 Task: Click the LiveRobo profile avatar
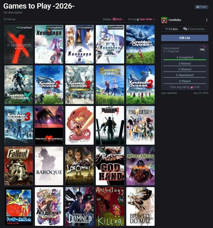click(x=164, y=20)
